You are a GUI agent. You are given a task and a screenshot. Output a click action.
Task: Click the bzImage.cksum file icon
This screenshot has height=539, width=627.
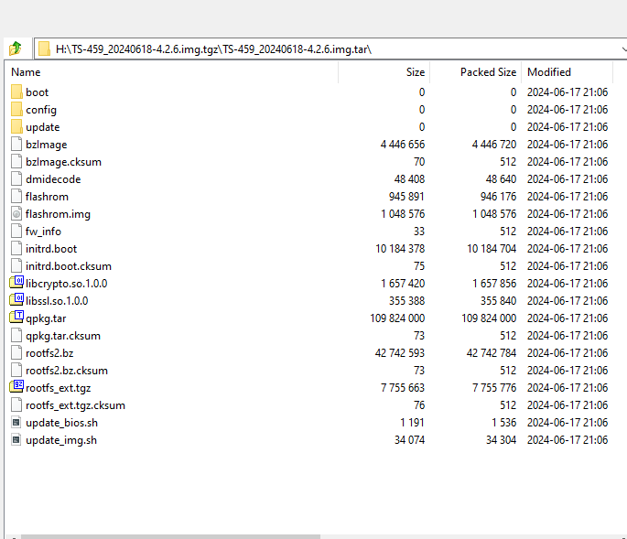(x=16, y=162)
